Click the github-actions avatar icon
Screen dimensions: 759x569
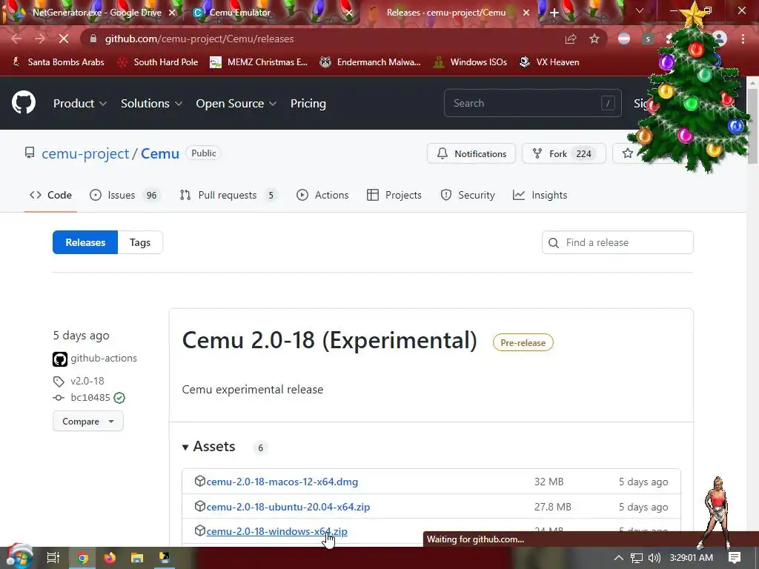tap(60, 359)
